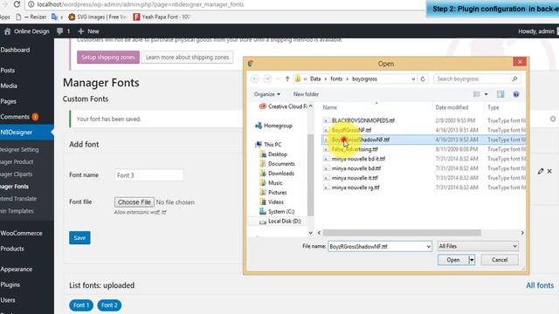
Task: Select the Font 2 tag
Action: (x=109, y=305)
